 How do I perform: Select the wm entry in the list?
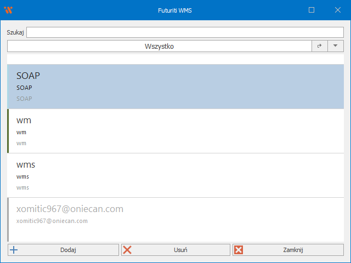175,131
